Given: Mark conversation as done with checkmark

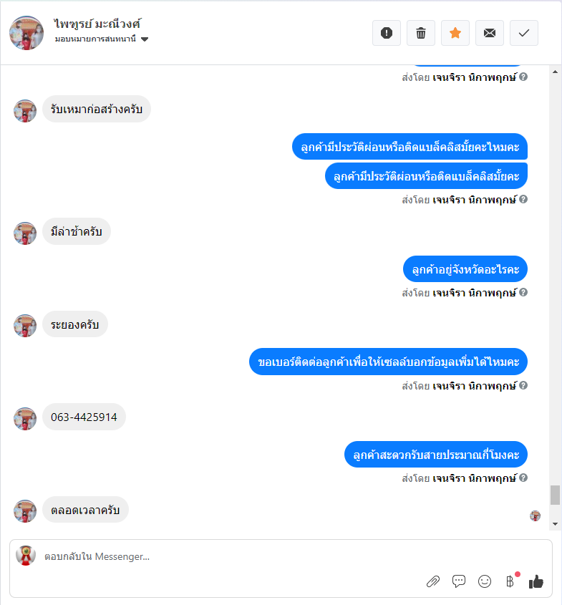Looking at the screenshot, I should (524, 33).
